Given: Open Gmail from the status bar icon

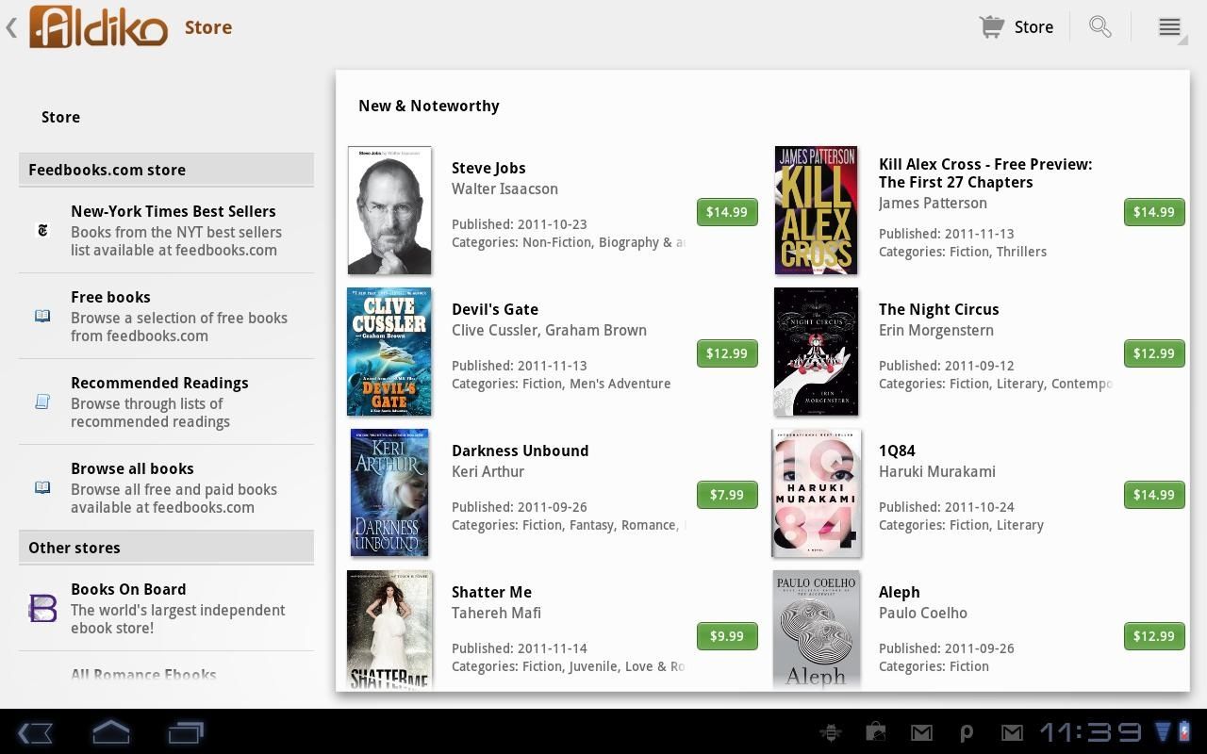Looking at the screenshot, I should tap(920, 731).
